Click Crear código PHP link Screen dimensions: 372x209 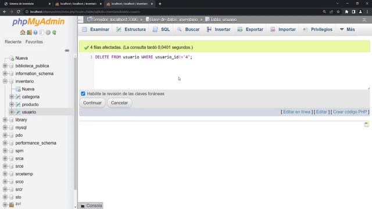point(350,112)
